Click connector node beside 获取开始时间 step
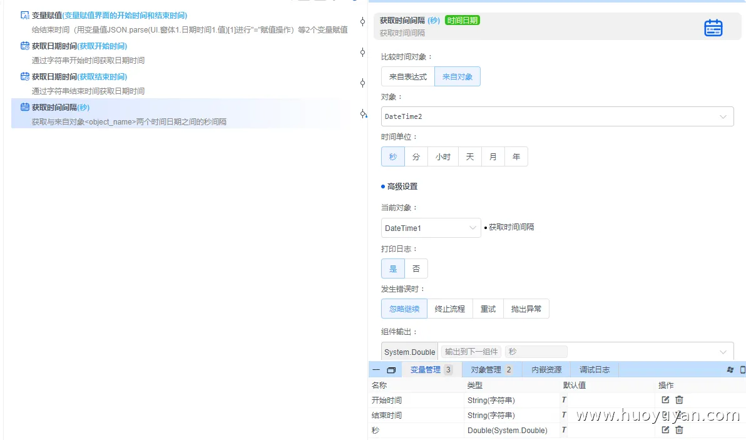746x440 pixels. pos(362,53)
